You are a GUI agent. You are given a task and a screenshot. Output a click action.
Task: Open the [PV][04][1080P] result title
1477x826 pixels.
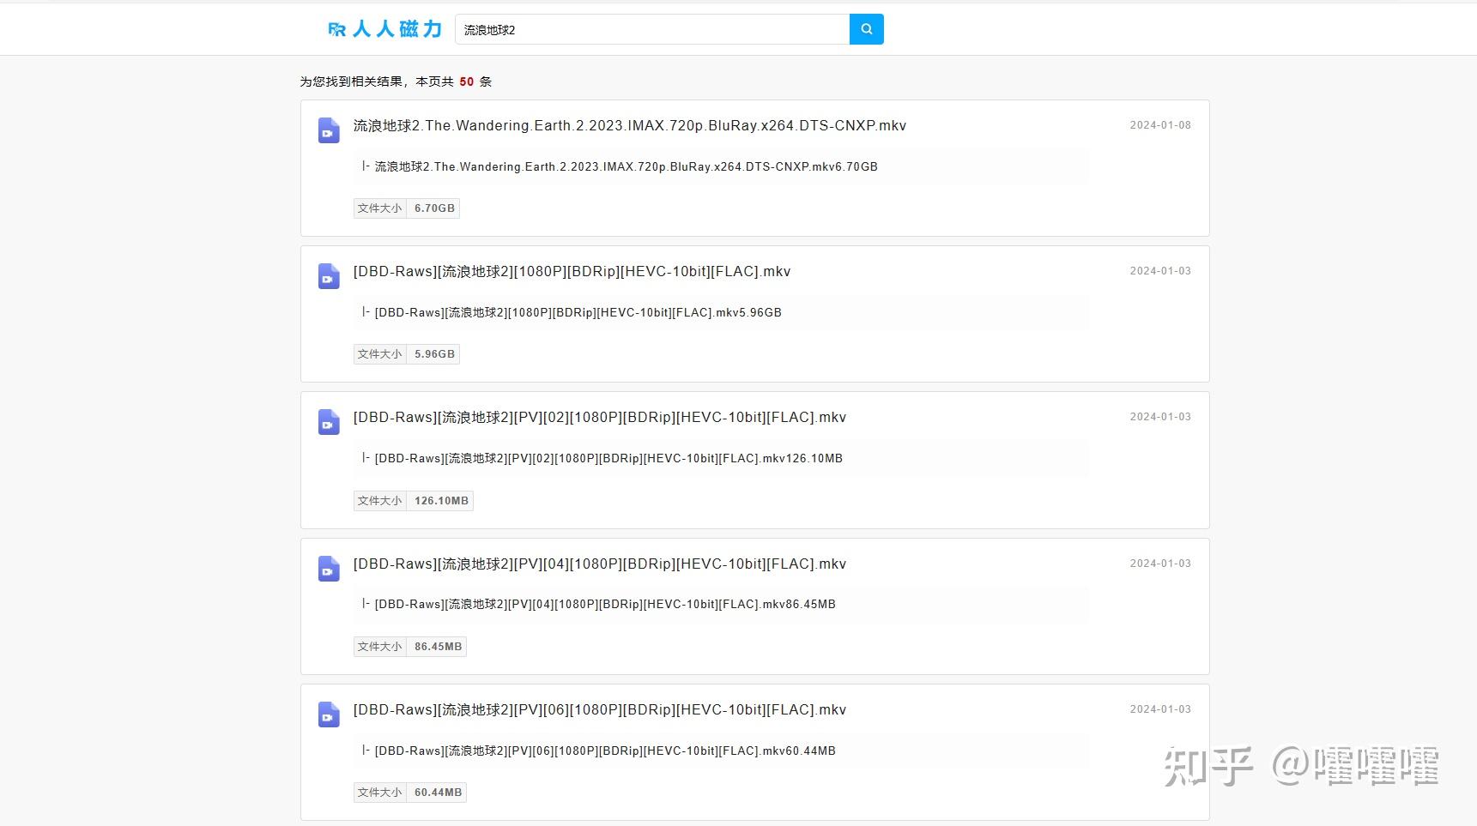click(x=599, y=564)
